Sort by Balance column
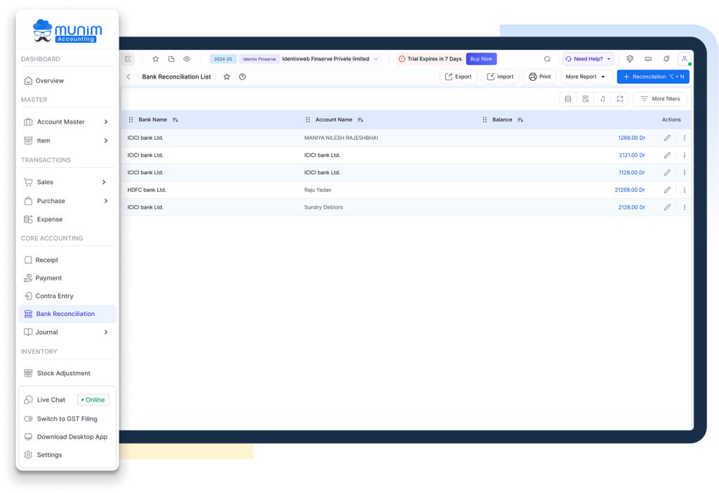The width and height of the screenshot is (719, 493). click(520, 119)
